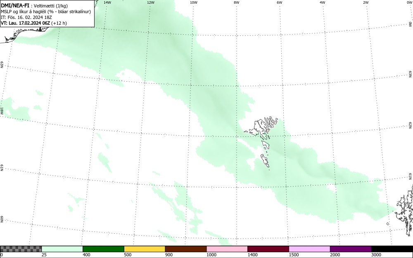Click the 63N label on left edge
The width and height of the screenshot is (413, 258).
point(2,65)
